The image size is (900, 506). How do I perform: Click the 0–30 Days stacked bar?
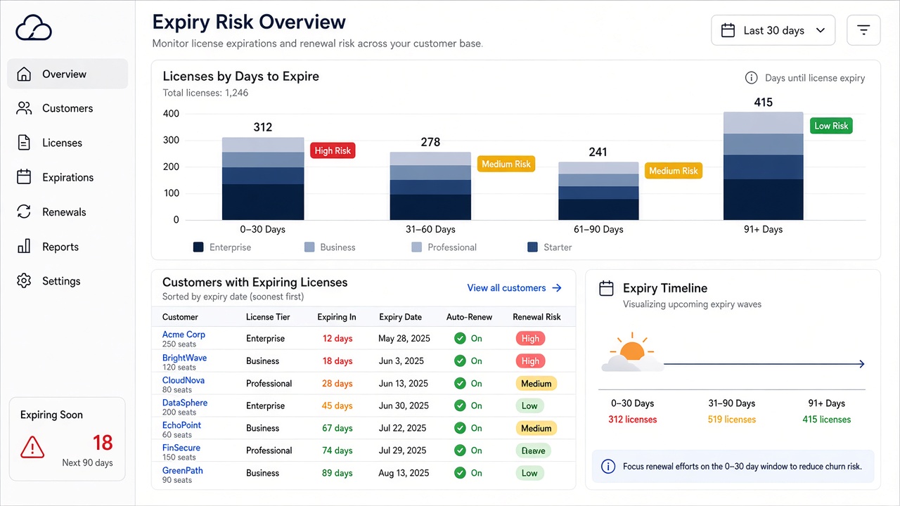pyautogui.click(x=263, y=179)
